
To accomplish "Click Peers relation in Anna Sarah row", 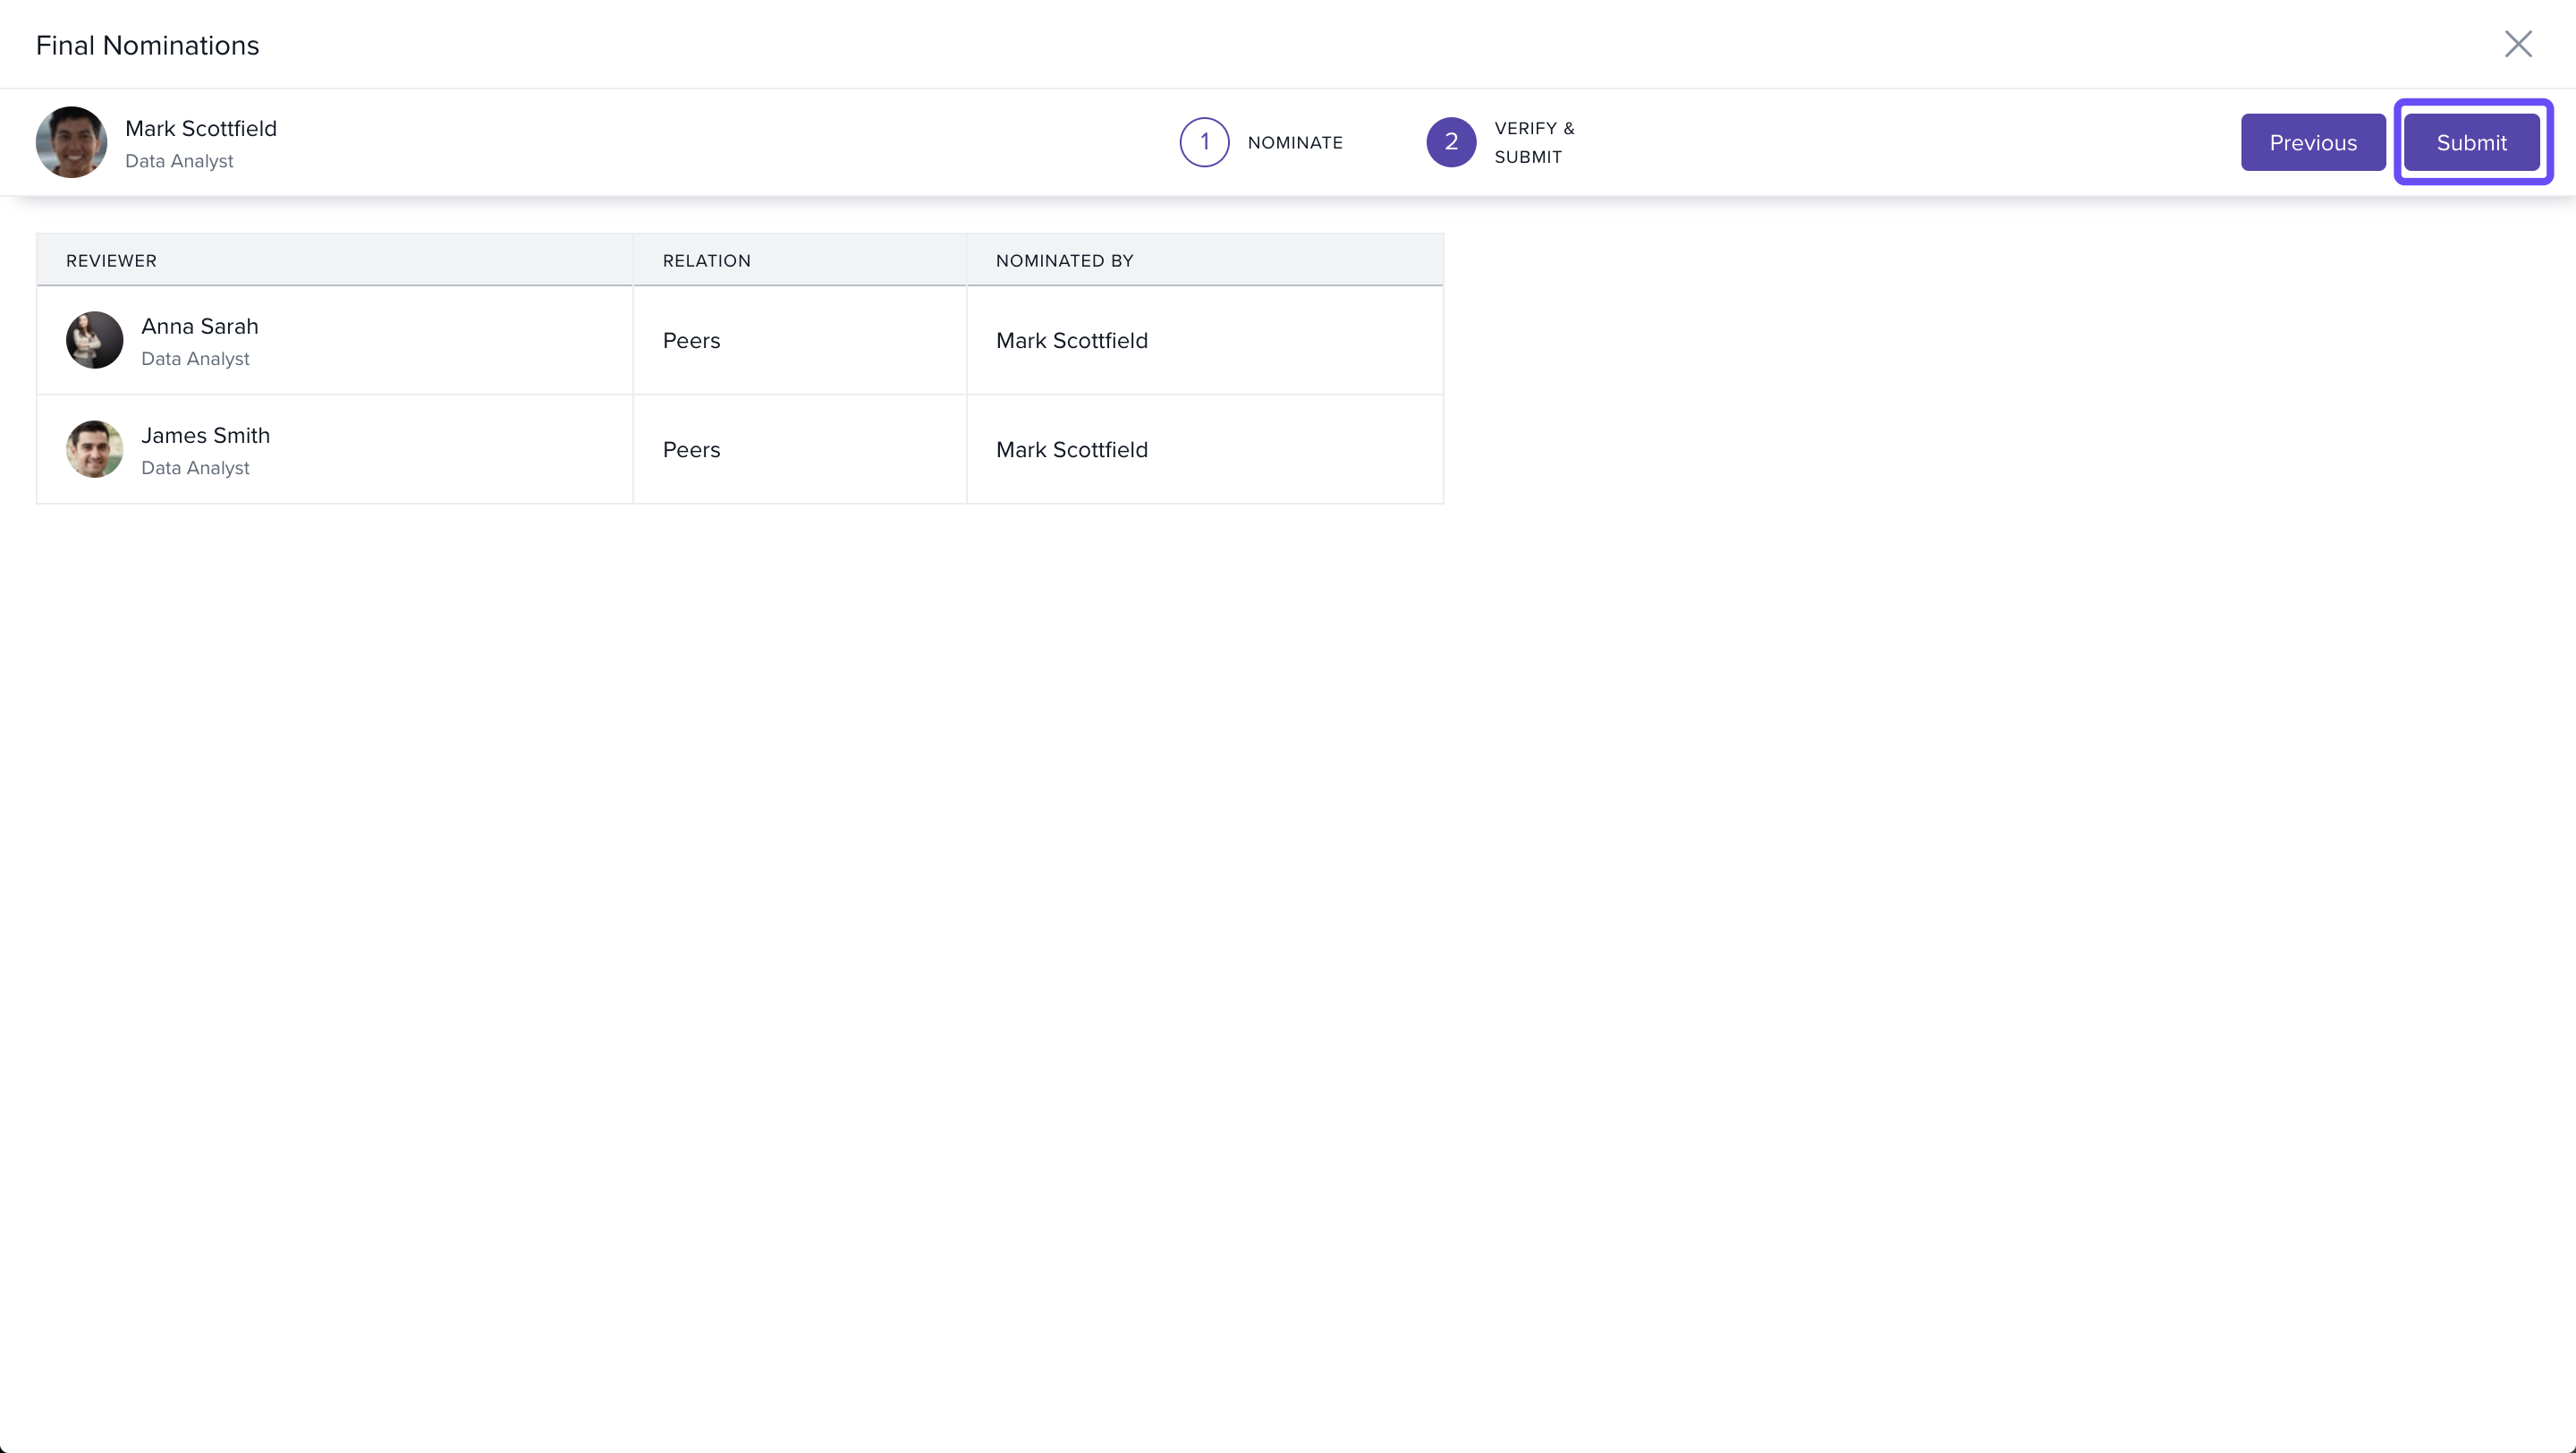I will [691, 341].
